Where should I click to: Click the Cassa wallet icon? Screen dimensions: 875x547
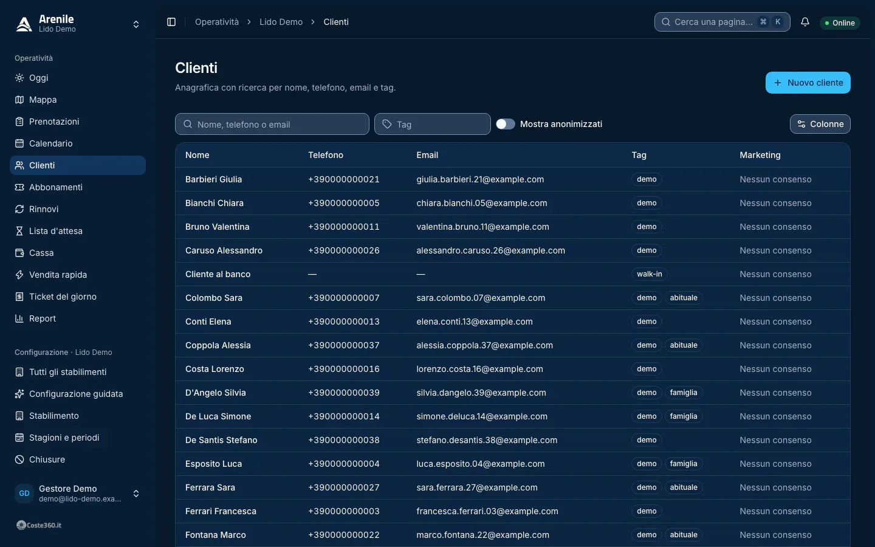coord(19,253)
